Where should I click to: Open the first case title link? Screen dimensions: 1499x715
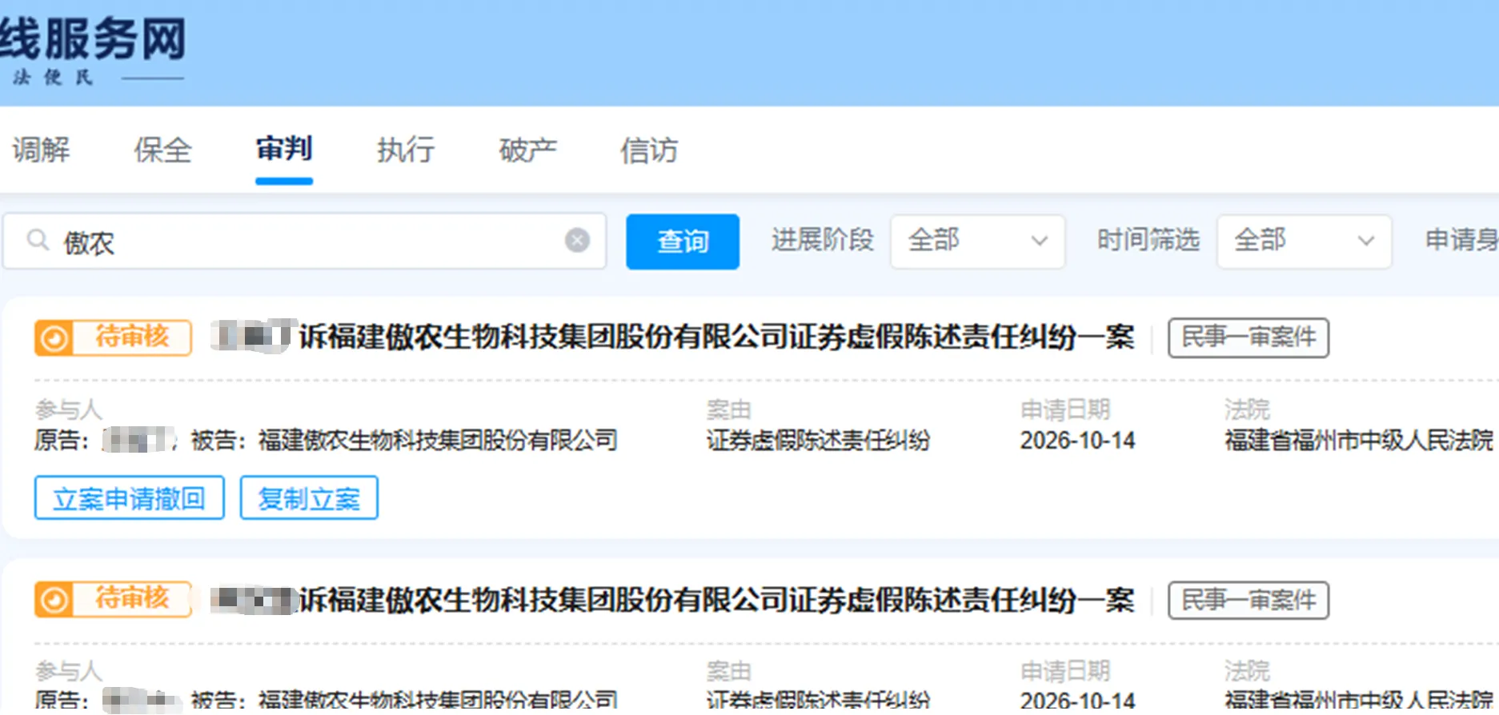[672, 337]
